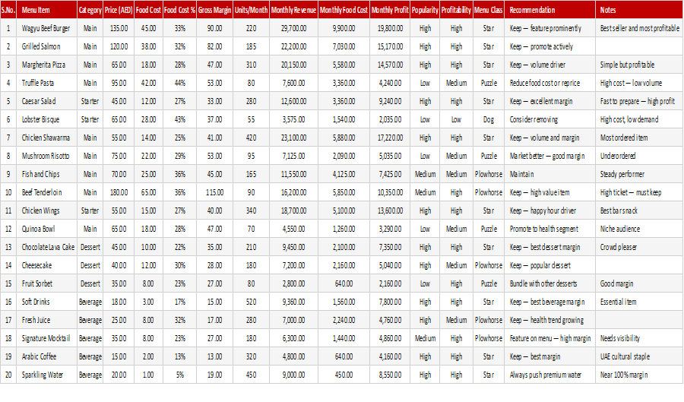
Task: Click the 'UAE cultural staple' note
Action: point(639,356)
